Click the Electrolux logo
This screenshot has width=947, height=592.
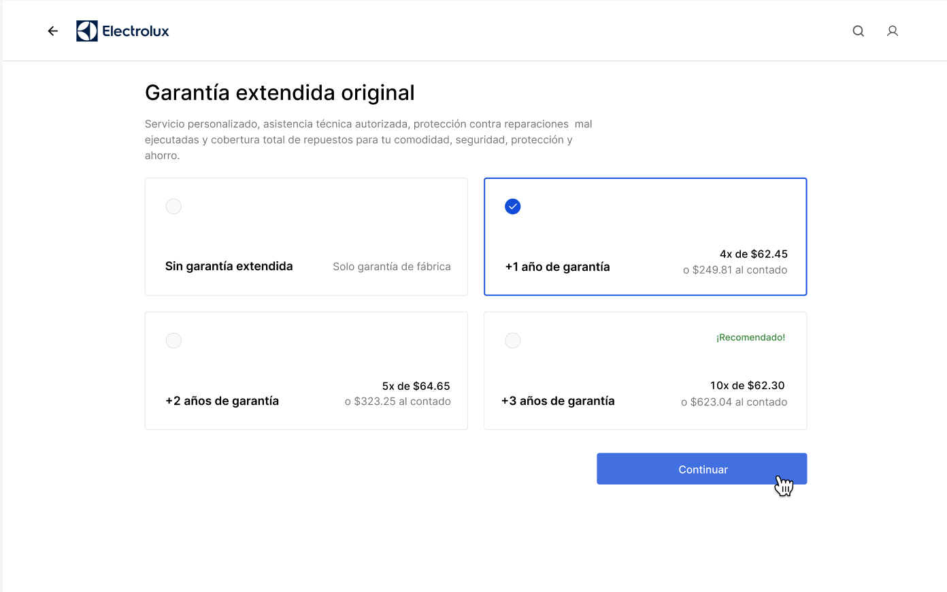click(x=122, y=31)
